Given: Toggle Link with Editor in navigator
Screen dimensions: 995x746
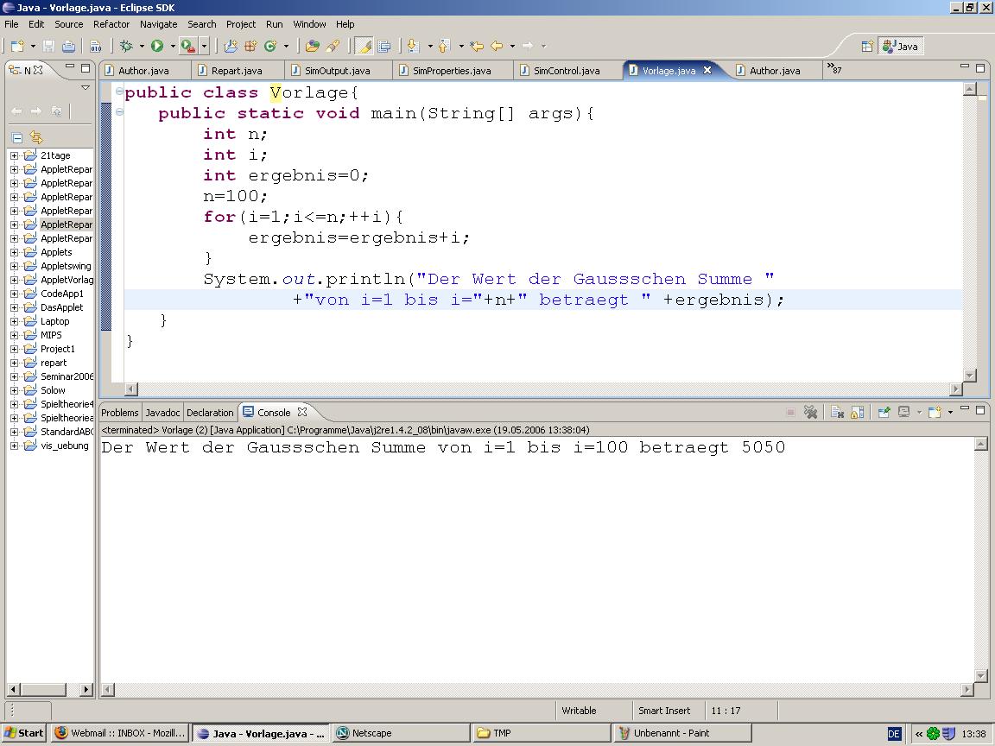Looking at the screenshot, I should (36, 137).
